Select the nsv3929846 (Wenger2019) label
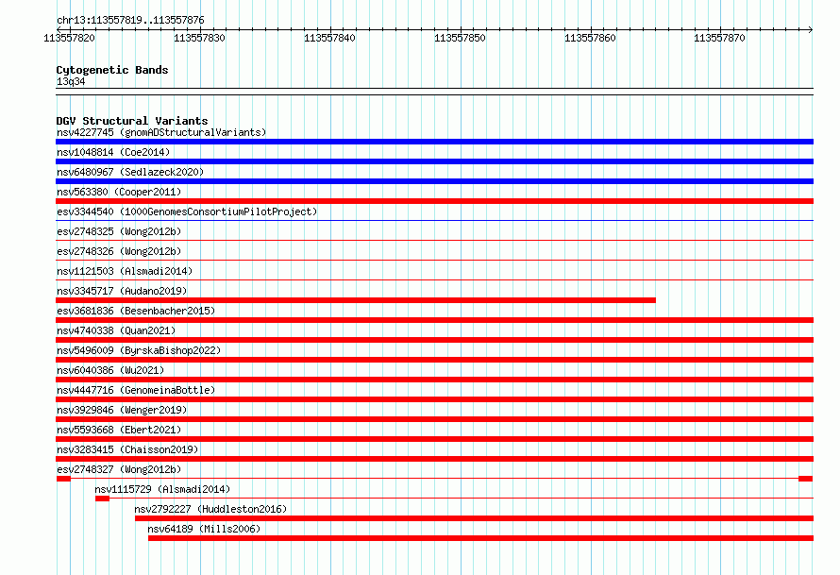This screenshot has height=575, width=840. 122,410
